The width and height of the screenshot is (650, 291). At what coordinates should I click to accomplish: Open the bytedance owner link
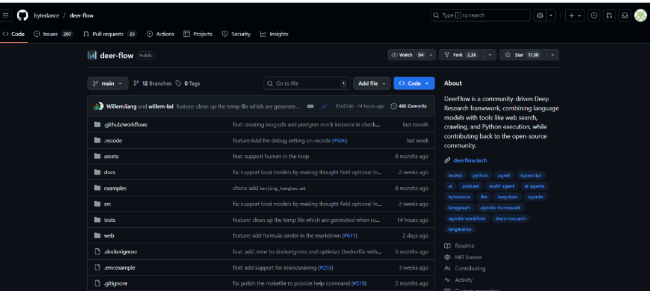pyautogui.click(x=46, y=15)
